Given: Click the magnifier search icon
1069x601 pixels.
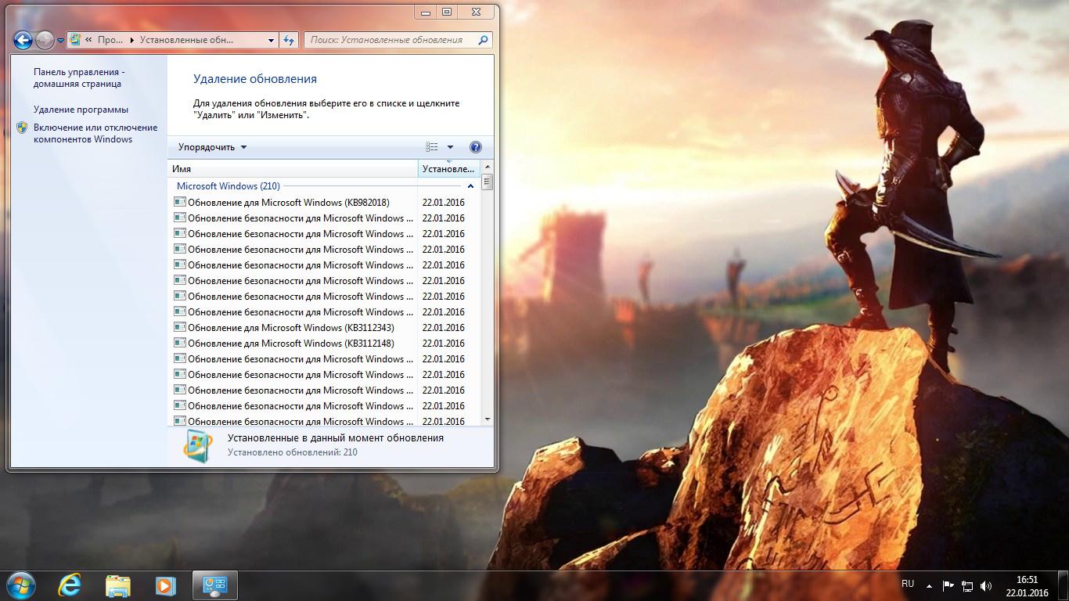Looking at the screenshot, I should coord(484,40).
